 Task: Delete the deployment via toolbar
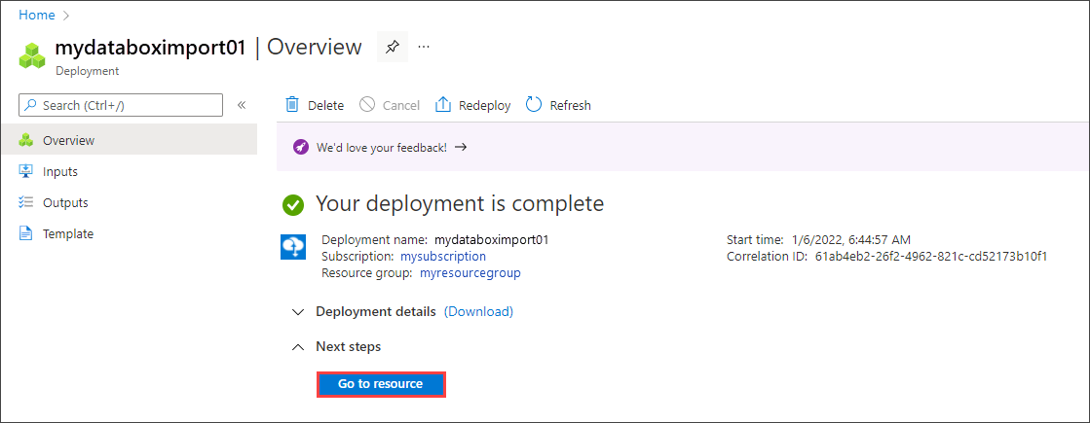coord(315,105)
